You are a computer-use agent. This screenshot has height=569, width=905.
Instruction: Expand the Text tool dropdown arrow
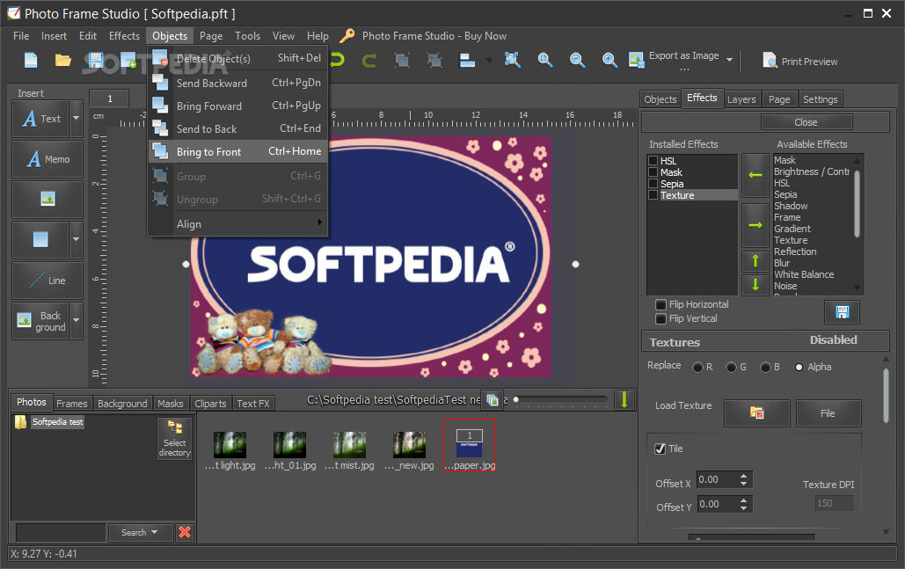coord(77,119)
